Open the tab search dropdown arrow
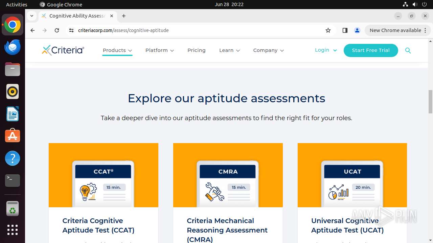The width and height of the screenshot is (433, 243). 31,16
